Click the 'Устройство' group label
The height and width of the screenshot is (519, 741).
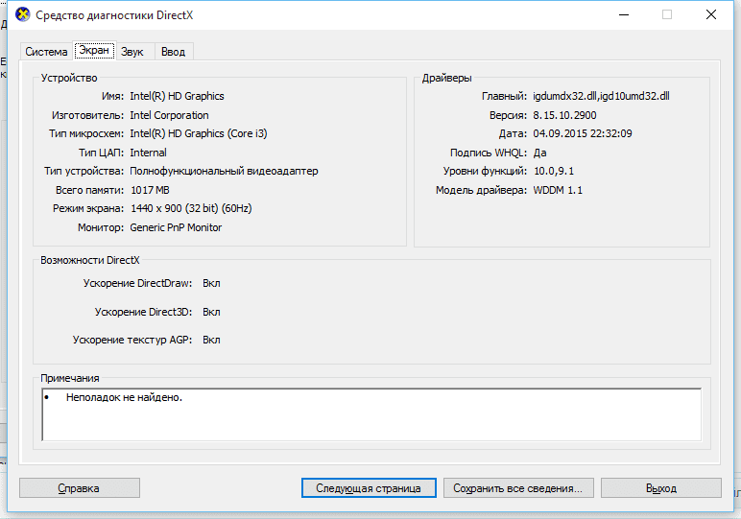pos(69,79)
